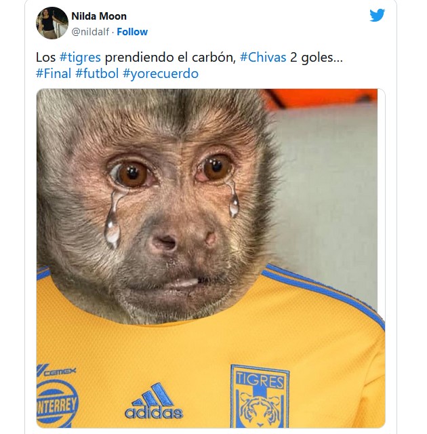Click the Follow link

134,32
